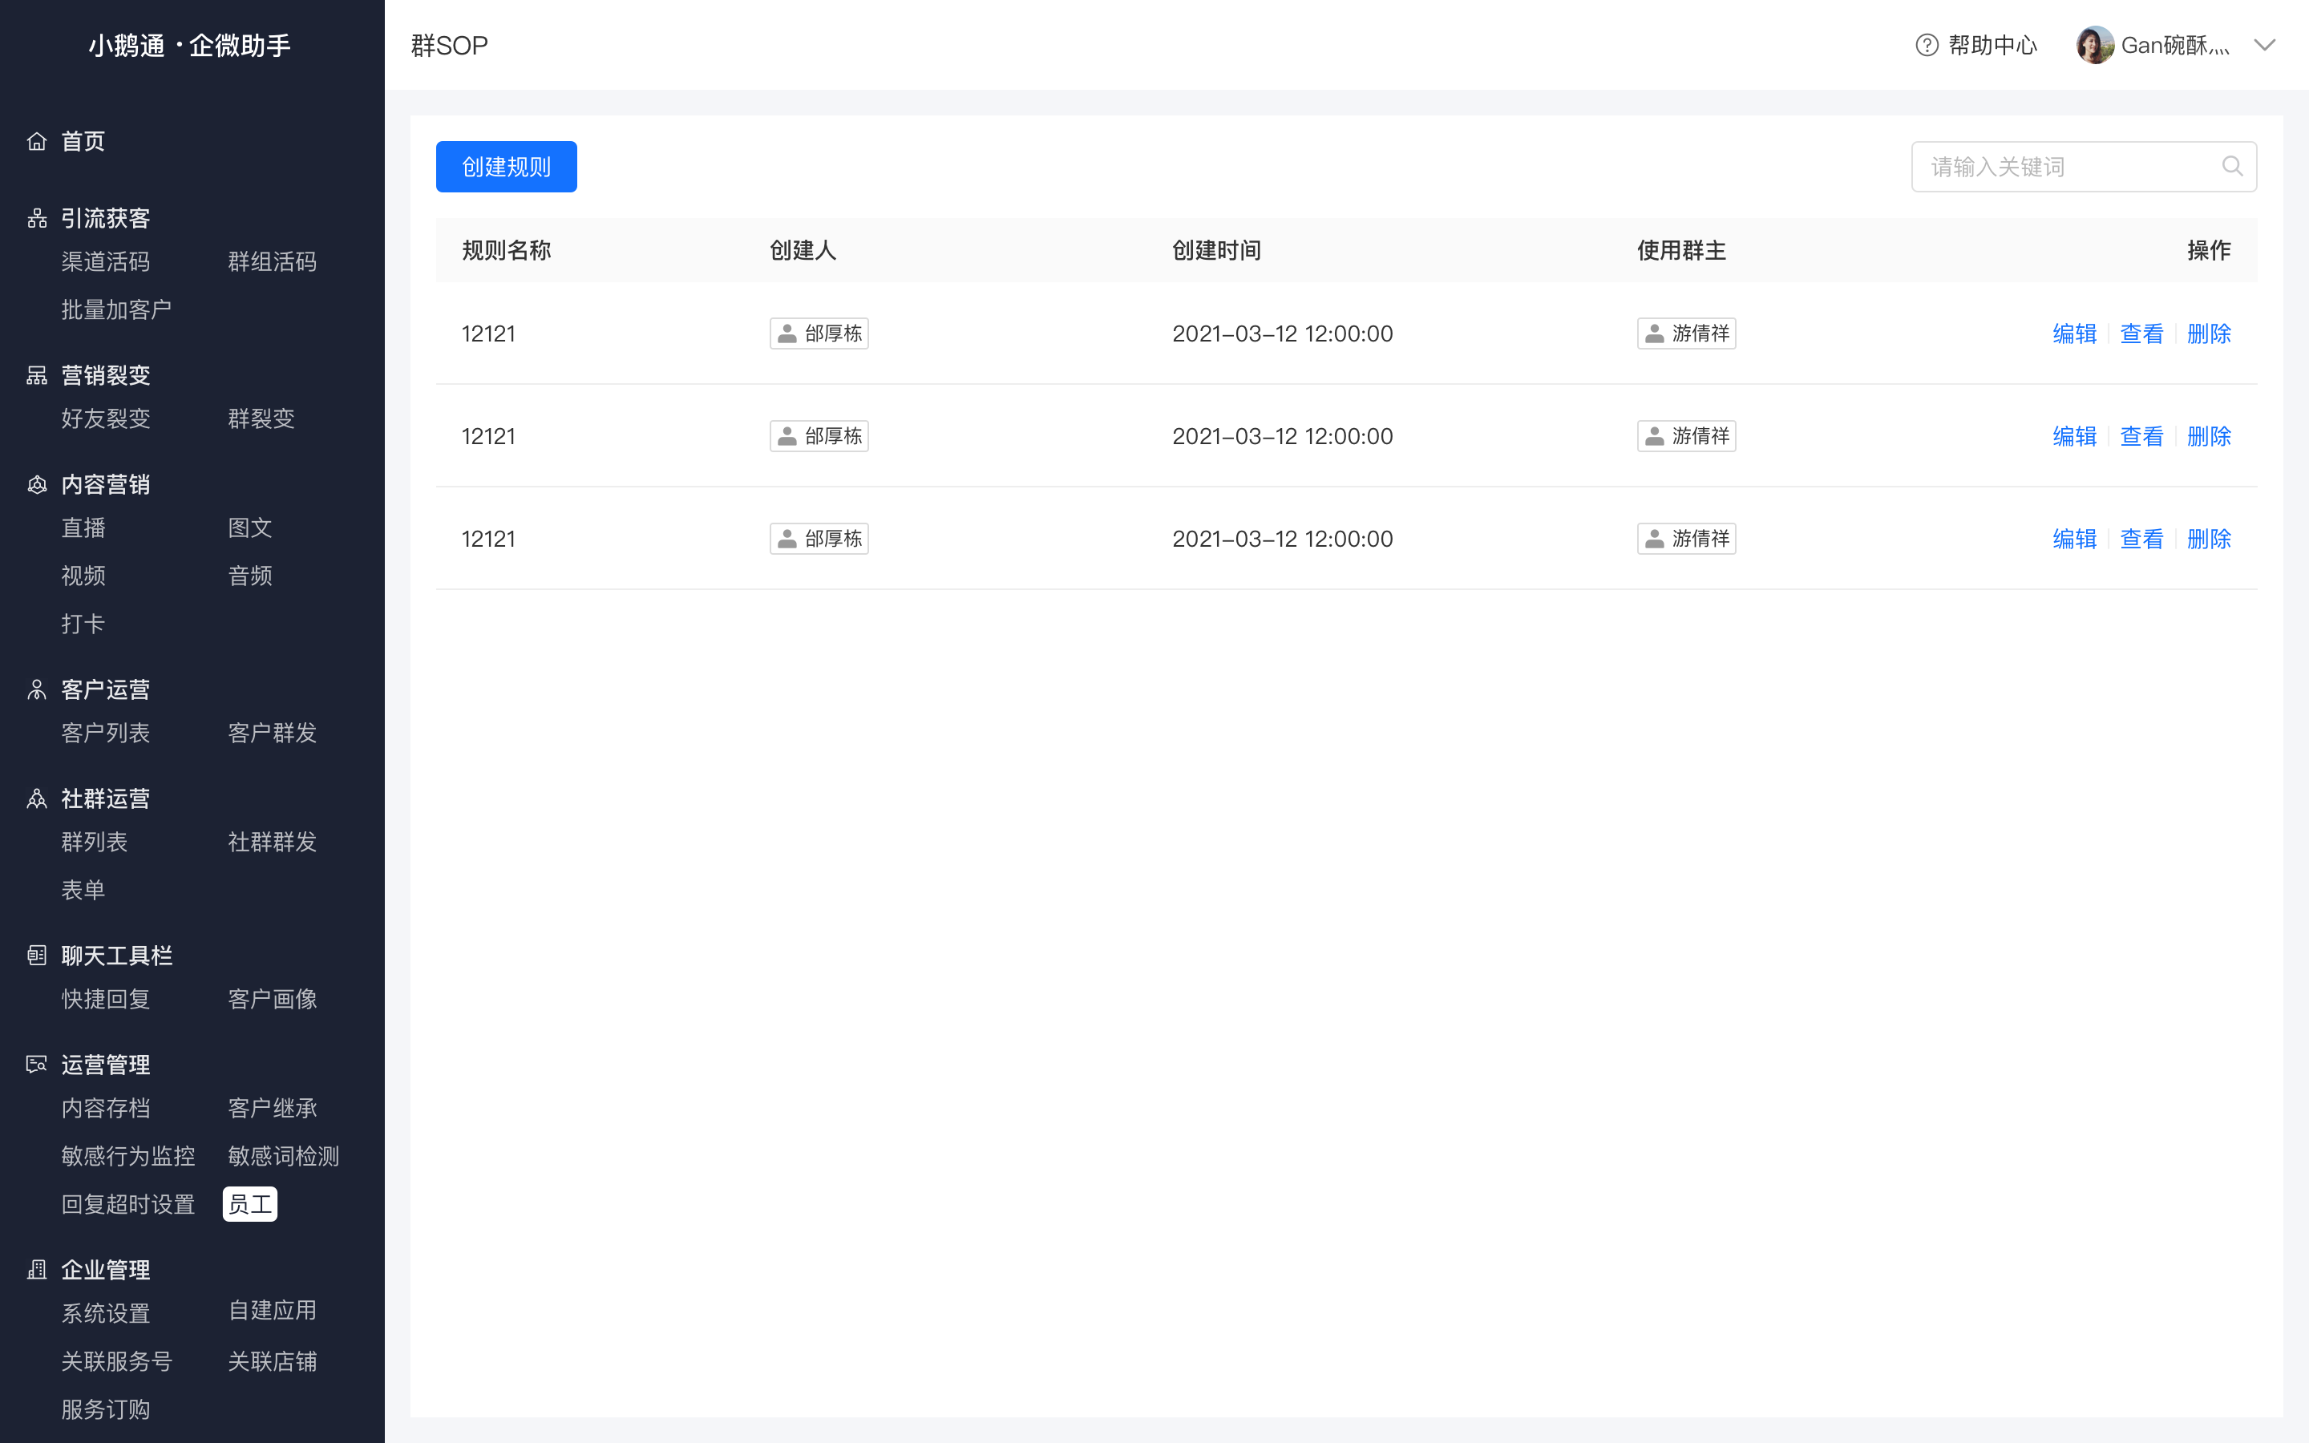
Task: Focus the 请输入关键词 search field
Action: 2084,167
